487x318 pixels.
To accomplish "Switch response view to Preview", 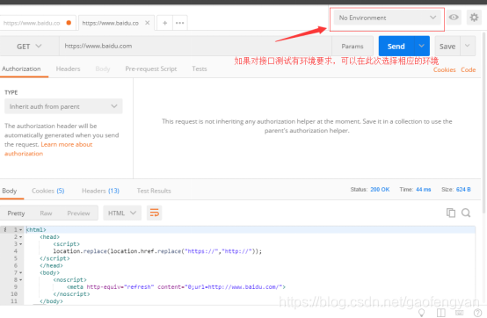I will coord(78,213).
